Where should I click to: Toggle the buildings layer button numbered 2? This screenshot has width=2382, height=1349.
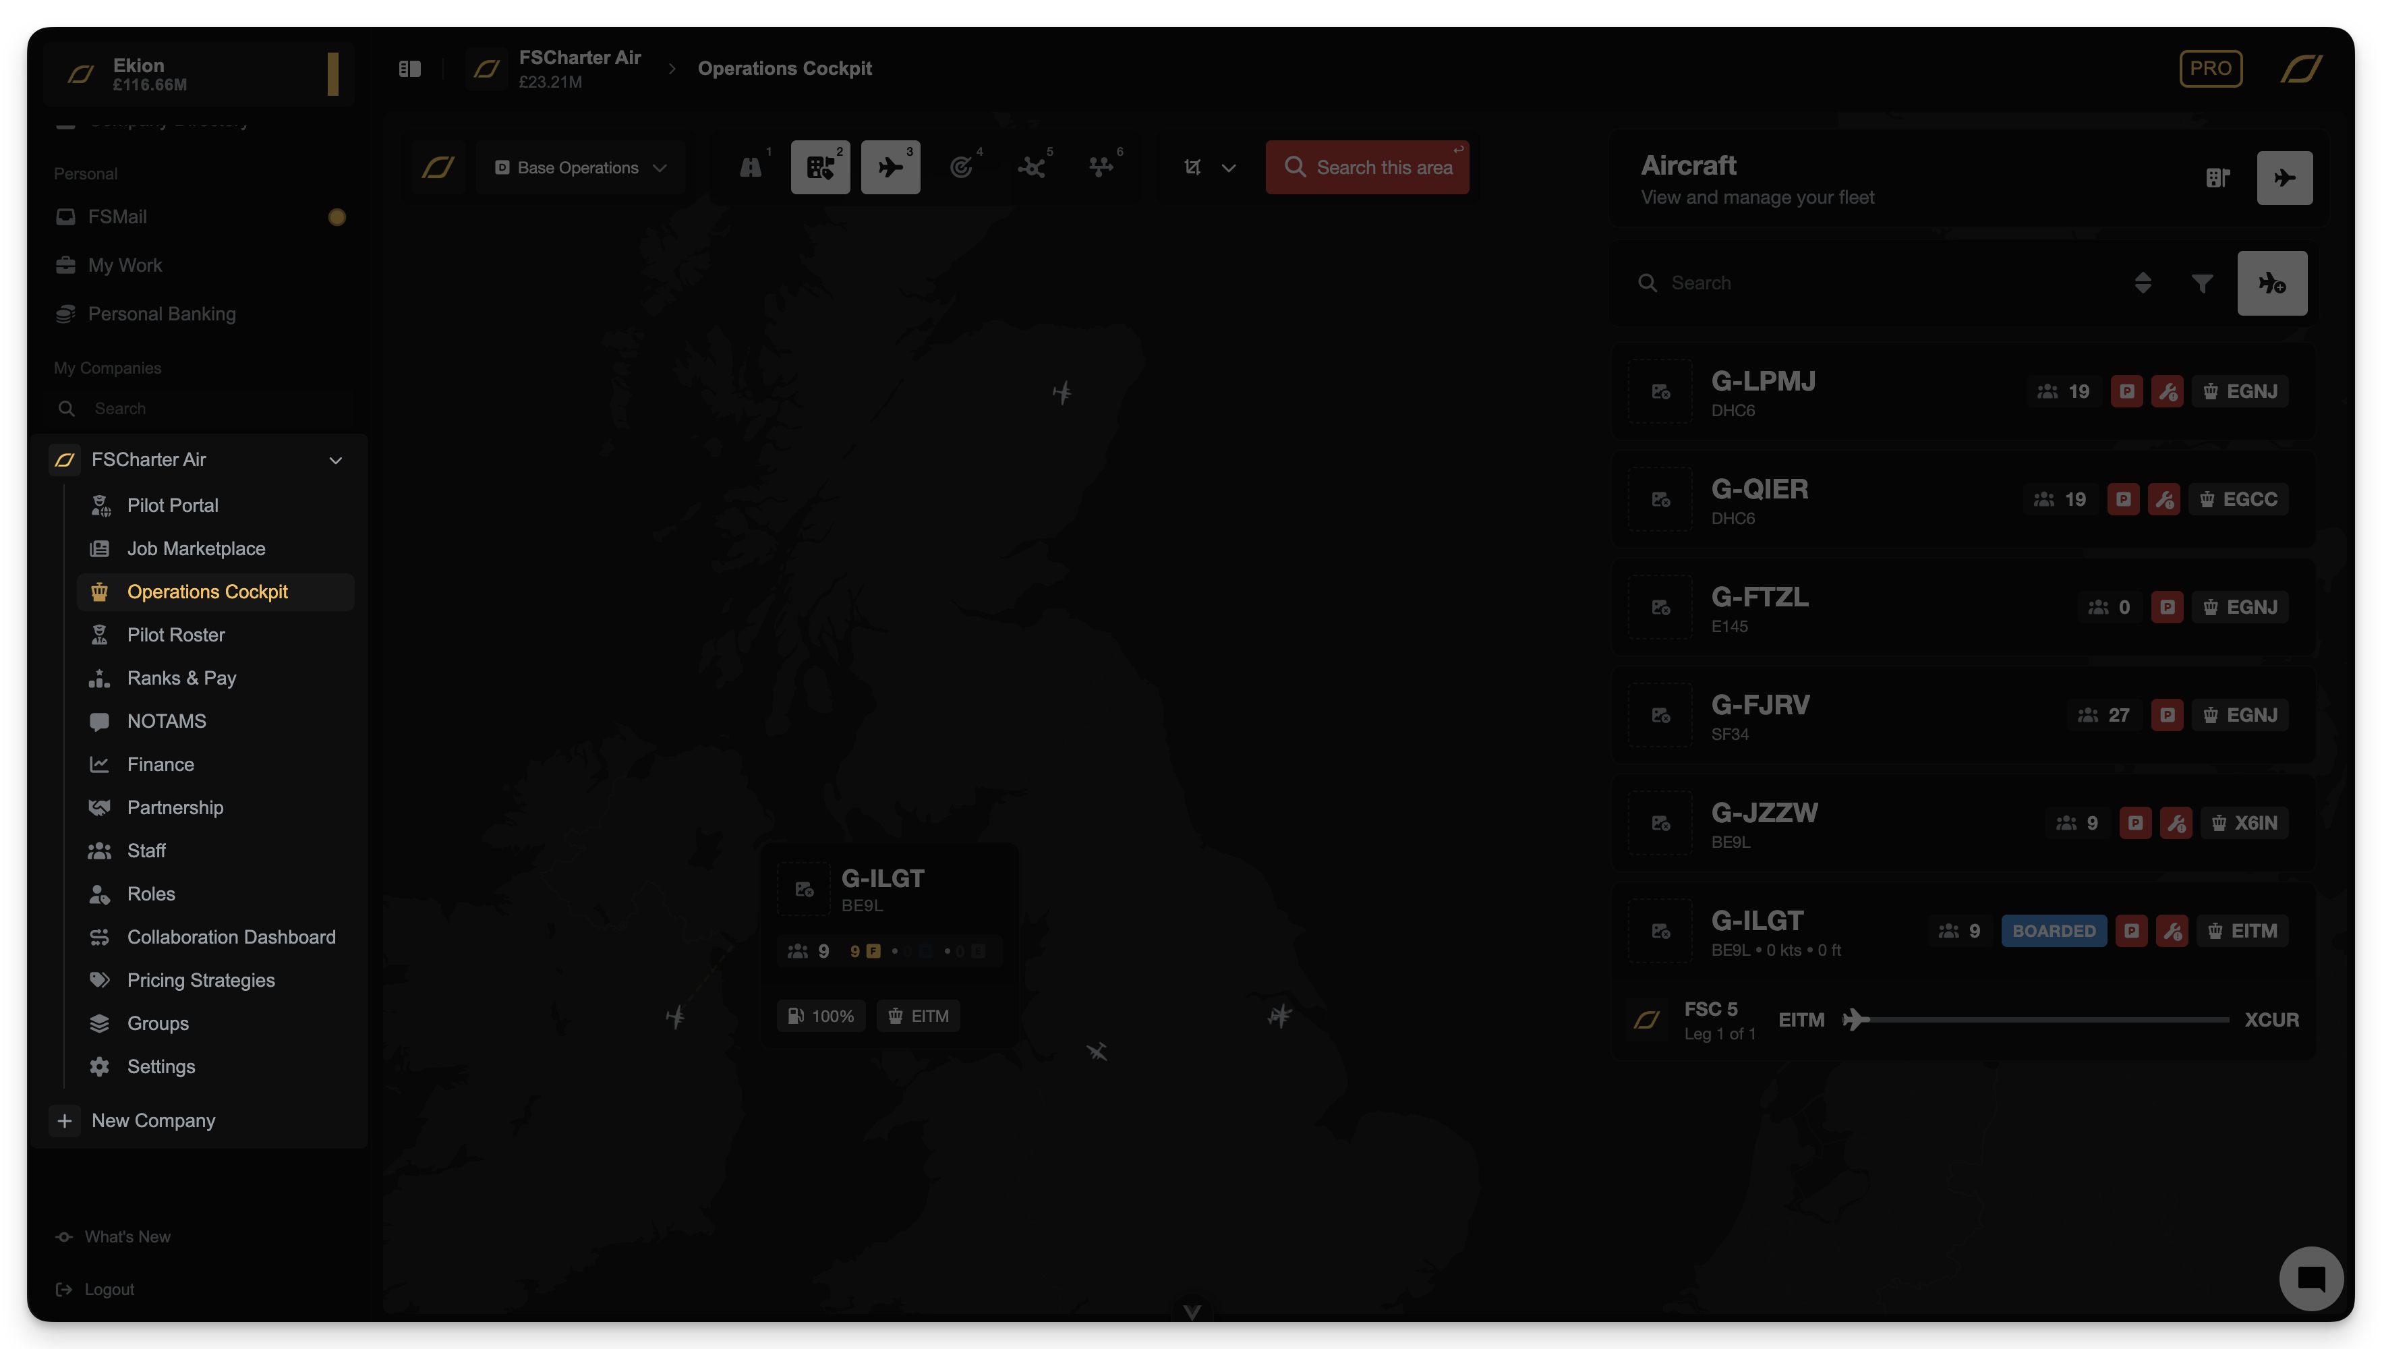pyautogui.click(x=821, y=168)
